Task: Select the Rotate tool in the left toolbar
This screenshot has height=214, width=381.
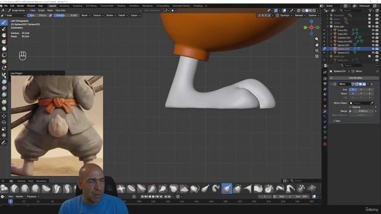Action: point(4,122)
